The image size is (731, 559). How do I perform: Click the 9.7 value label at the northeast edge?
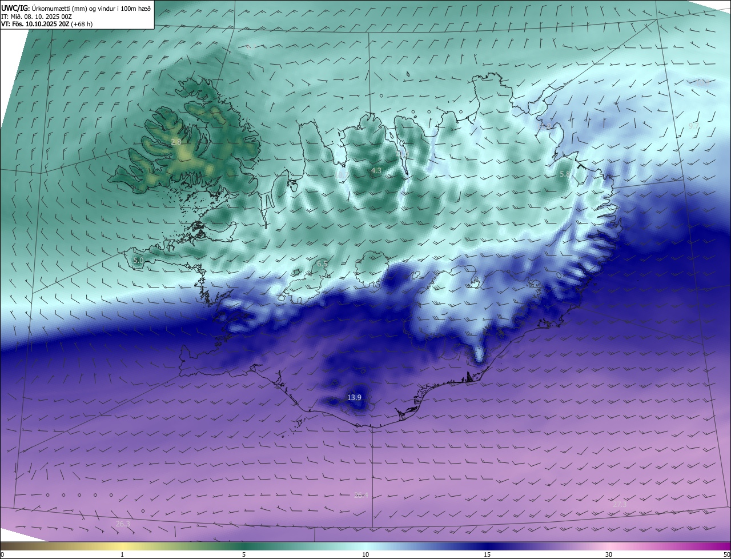tap(694, 125)
